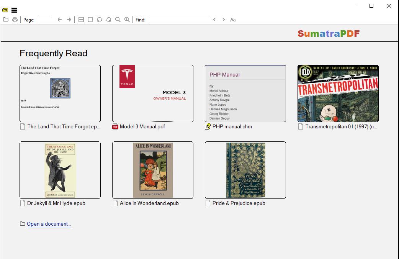The image size is (399, 259).
Task: Open the Model 3 Manual.pdf thumbnail
Action: click(152, 93)
